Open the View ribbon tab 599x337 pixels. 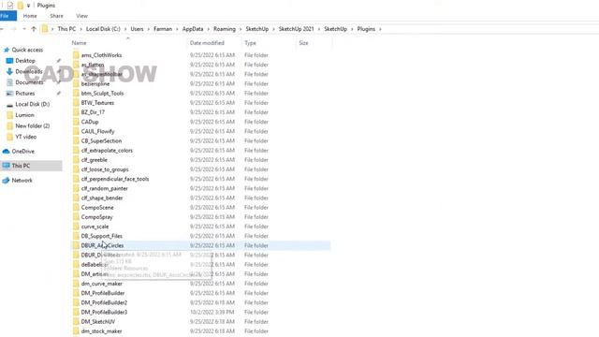click(81, 16)
